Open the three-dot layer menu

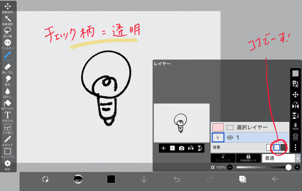[x=295, y=147]
